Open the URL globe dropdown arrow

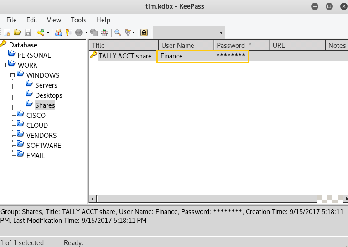pos(86,33)
